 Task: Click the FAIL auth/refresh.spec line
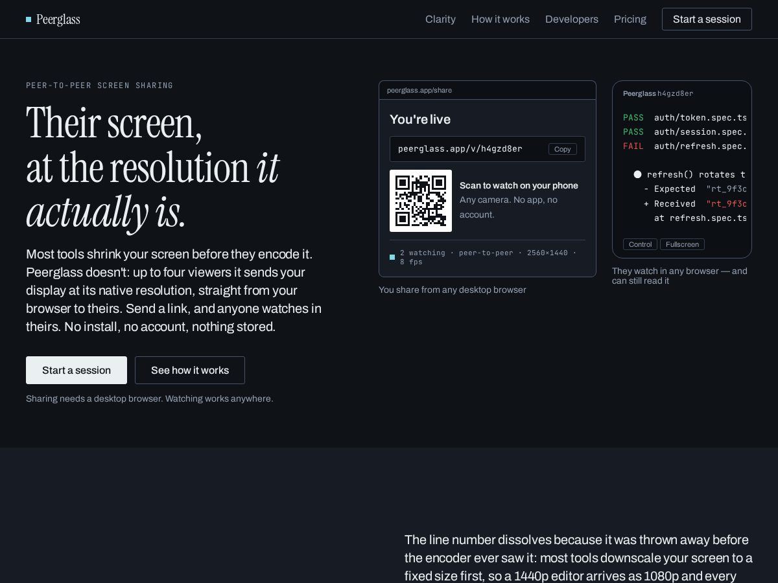pyautogui.click(x=685, y=146)
